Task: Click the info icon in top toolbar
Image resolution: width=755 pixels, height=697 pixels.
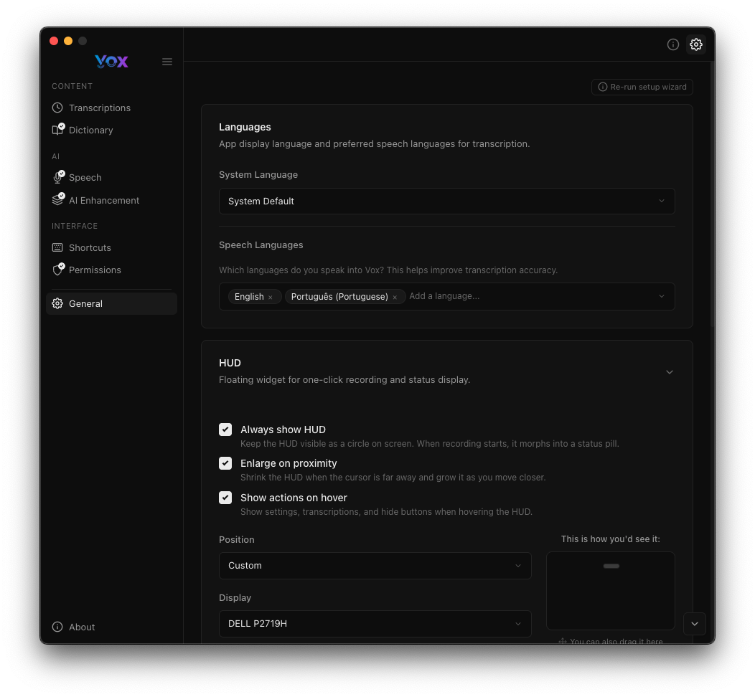Action: point(673,44)
